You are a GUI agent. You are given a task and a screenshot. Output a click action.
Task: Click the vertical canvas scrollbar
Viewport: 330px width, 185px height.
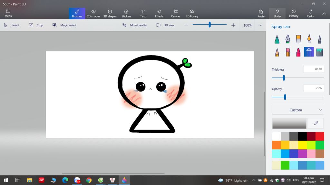(x=265, y=124)
